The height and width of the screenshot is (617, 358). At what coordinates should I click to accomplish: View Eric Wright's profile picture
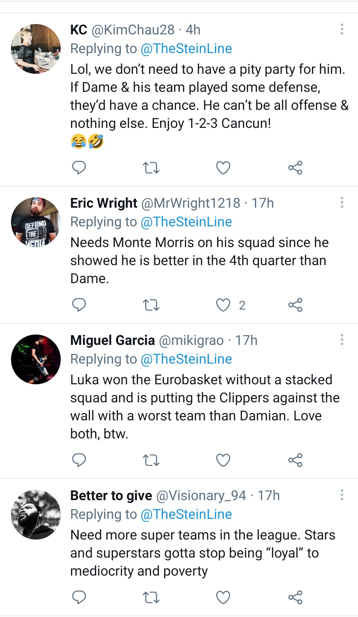pyautogui.click(x=36, y=222)
